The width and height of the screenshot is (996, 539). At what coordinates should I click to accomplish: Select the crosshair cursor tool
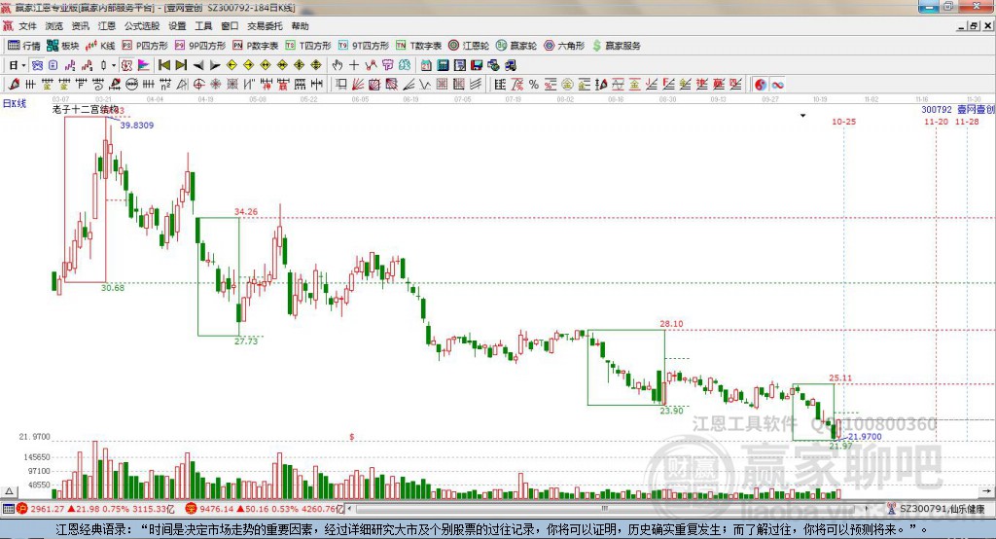click(x=354, y=65)
